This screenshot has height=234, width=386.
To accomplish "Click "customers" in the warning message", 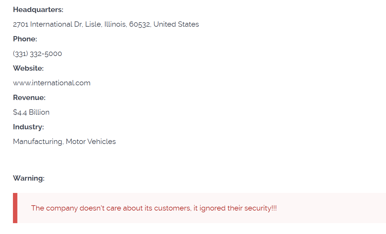I will (x=172, y=208).
